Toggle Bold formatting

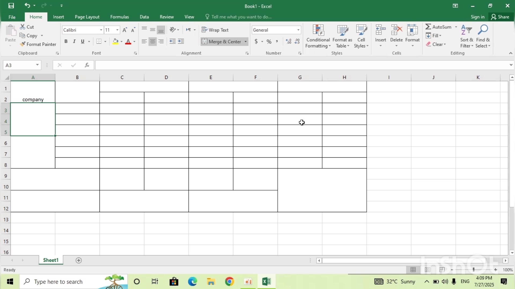pyautogui.click(x=66, y=41)
